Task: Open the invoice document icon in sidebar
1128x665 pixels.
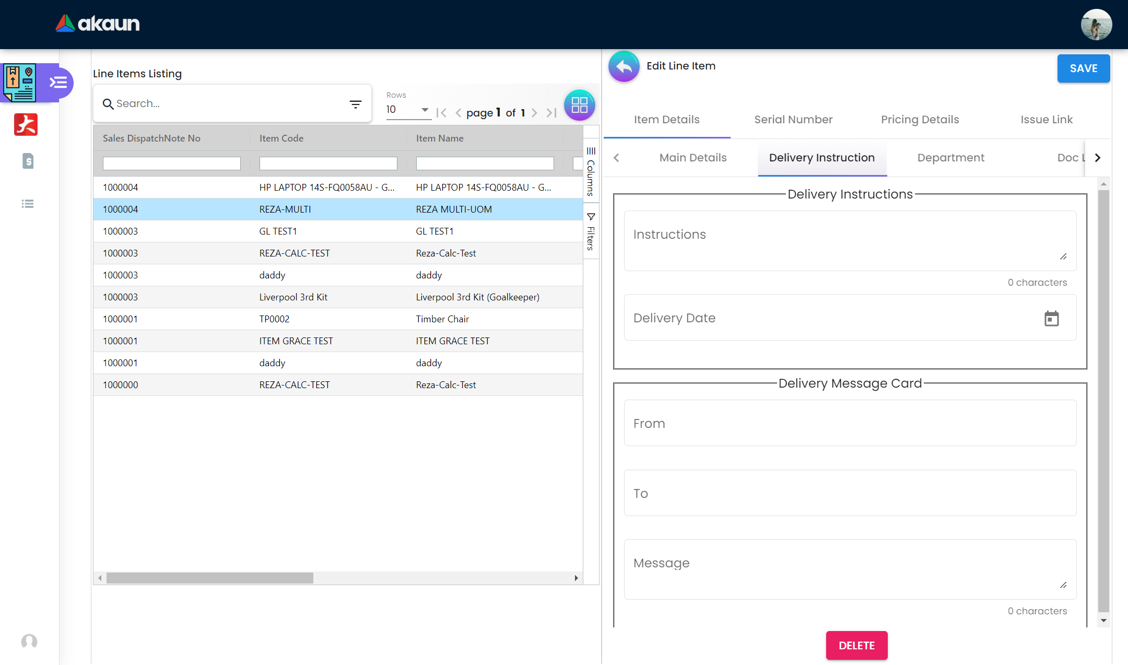Action: pos(28,161)
